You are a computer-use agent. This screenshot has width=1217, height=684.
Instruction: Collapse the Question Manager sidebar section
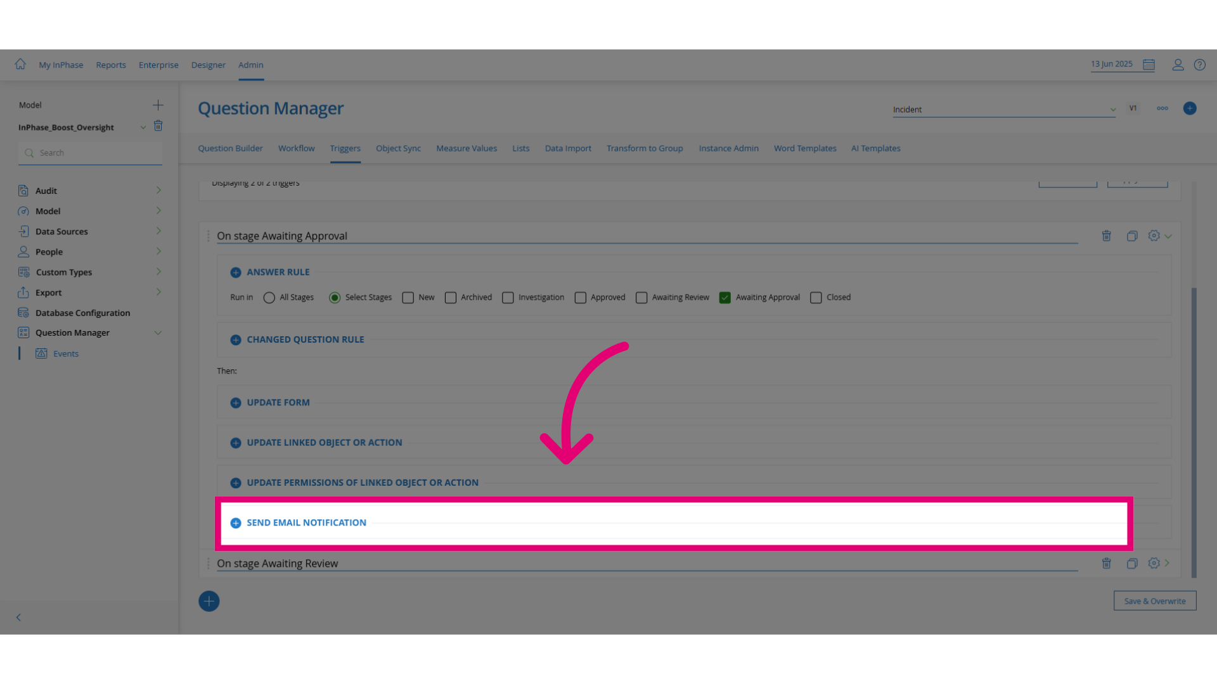(x=158, y=332)
